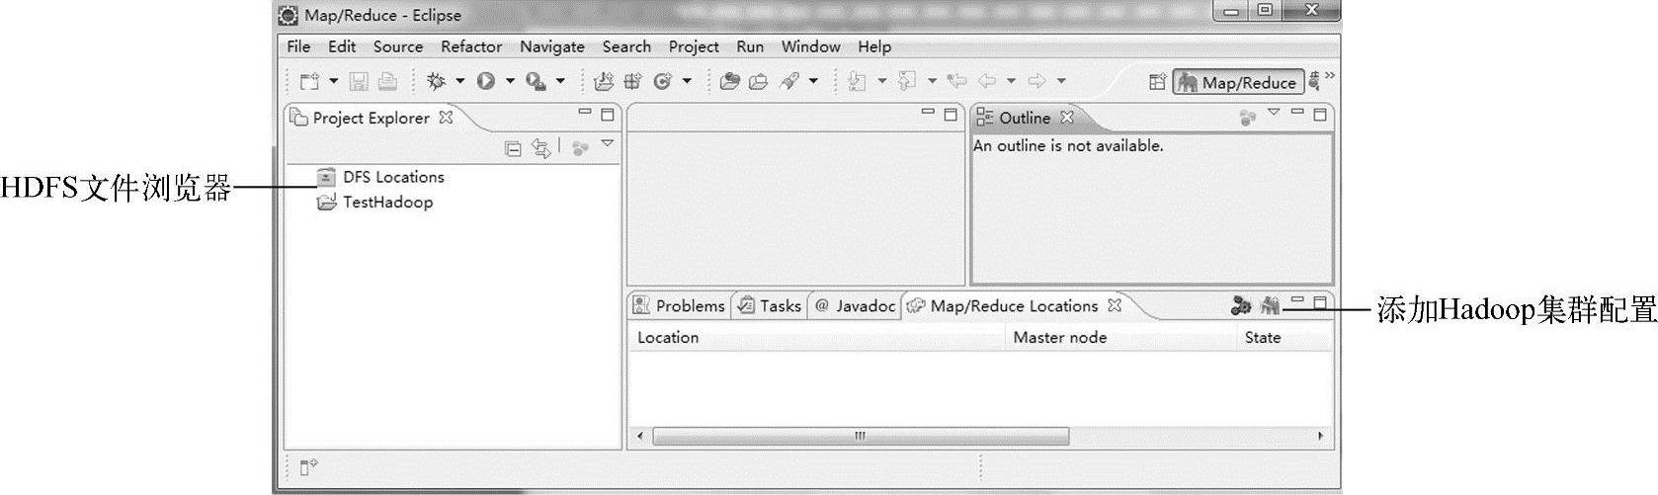Viewport: 1658px width, 495px height.
Task: Click the Location column header
Action: tap(817, 338)
